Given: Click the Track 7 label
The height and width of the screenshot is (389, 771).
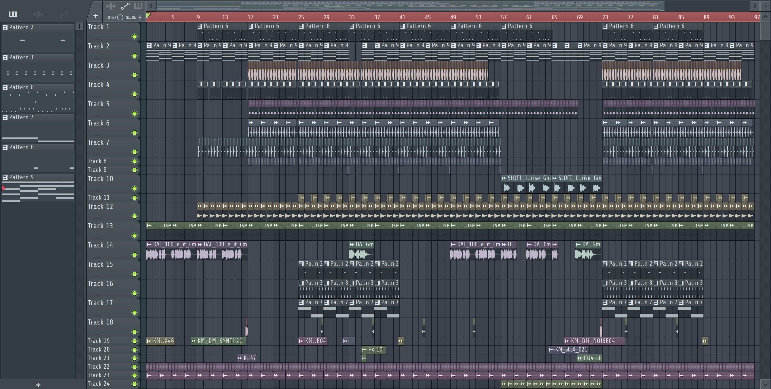Looking at the screenshot, I should click(x=98, y=143).
